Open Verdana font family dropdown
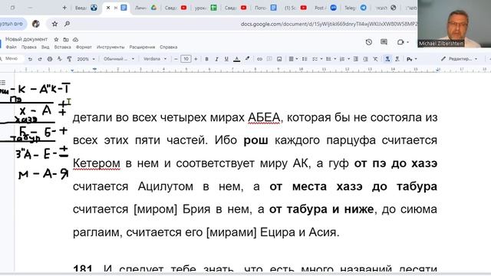The image size is (491, 276). 155,59
